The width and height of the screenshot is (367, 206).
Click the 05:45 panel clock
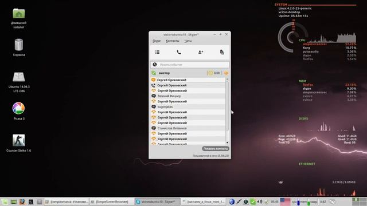[x=275, y=201]
